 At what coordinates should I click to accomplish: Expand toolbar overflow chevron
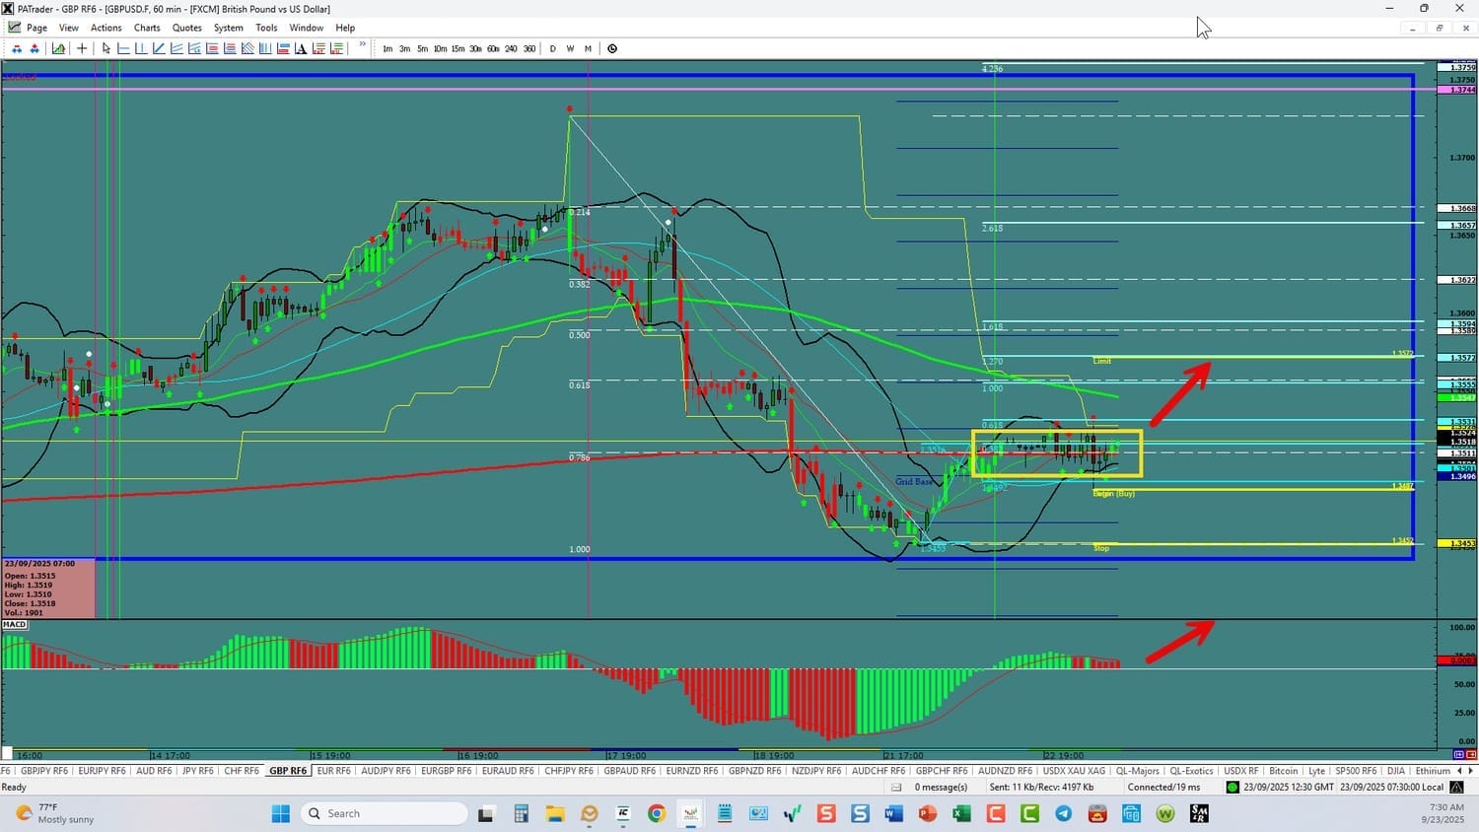pos(363,44)
